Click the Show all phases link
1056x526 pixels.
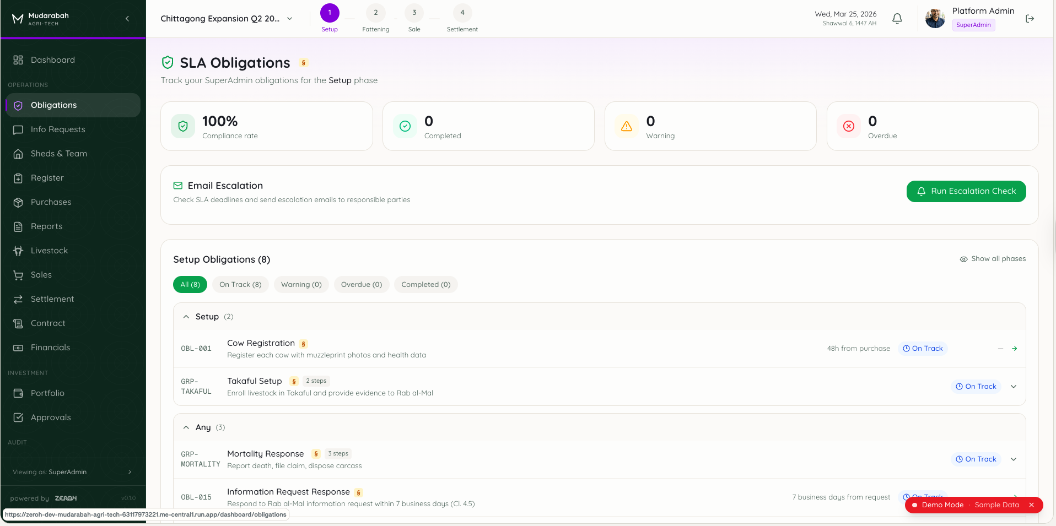coord(992,258)
